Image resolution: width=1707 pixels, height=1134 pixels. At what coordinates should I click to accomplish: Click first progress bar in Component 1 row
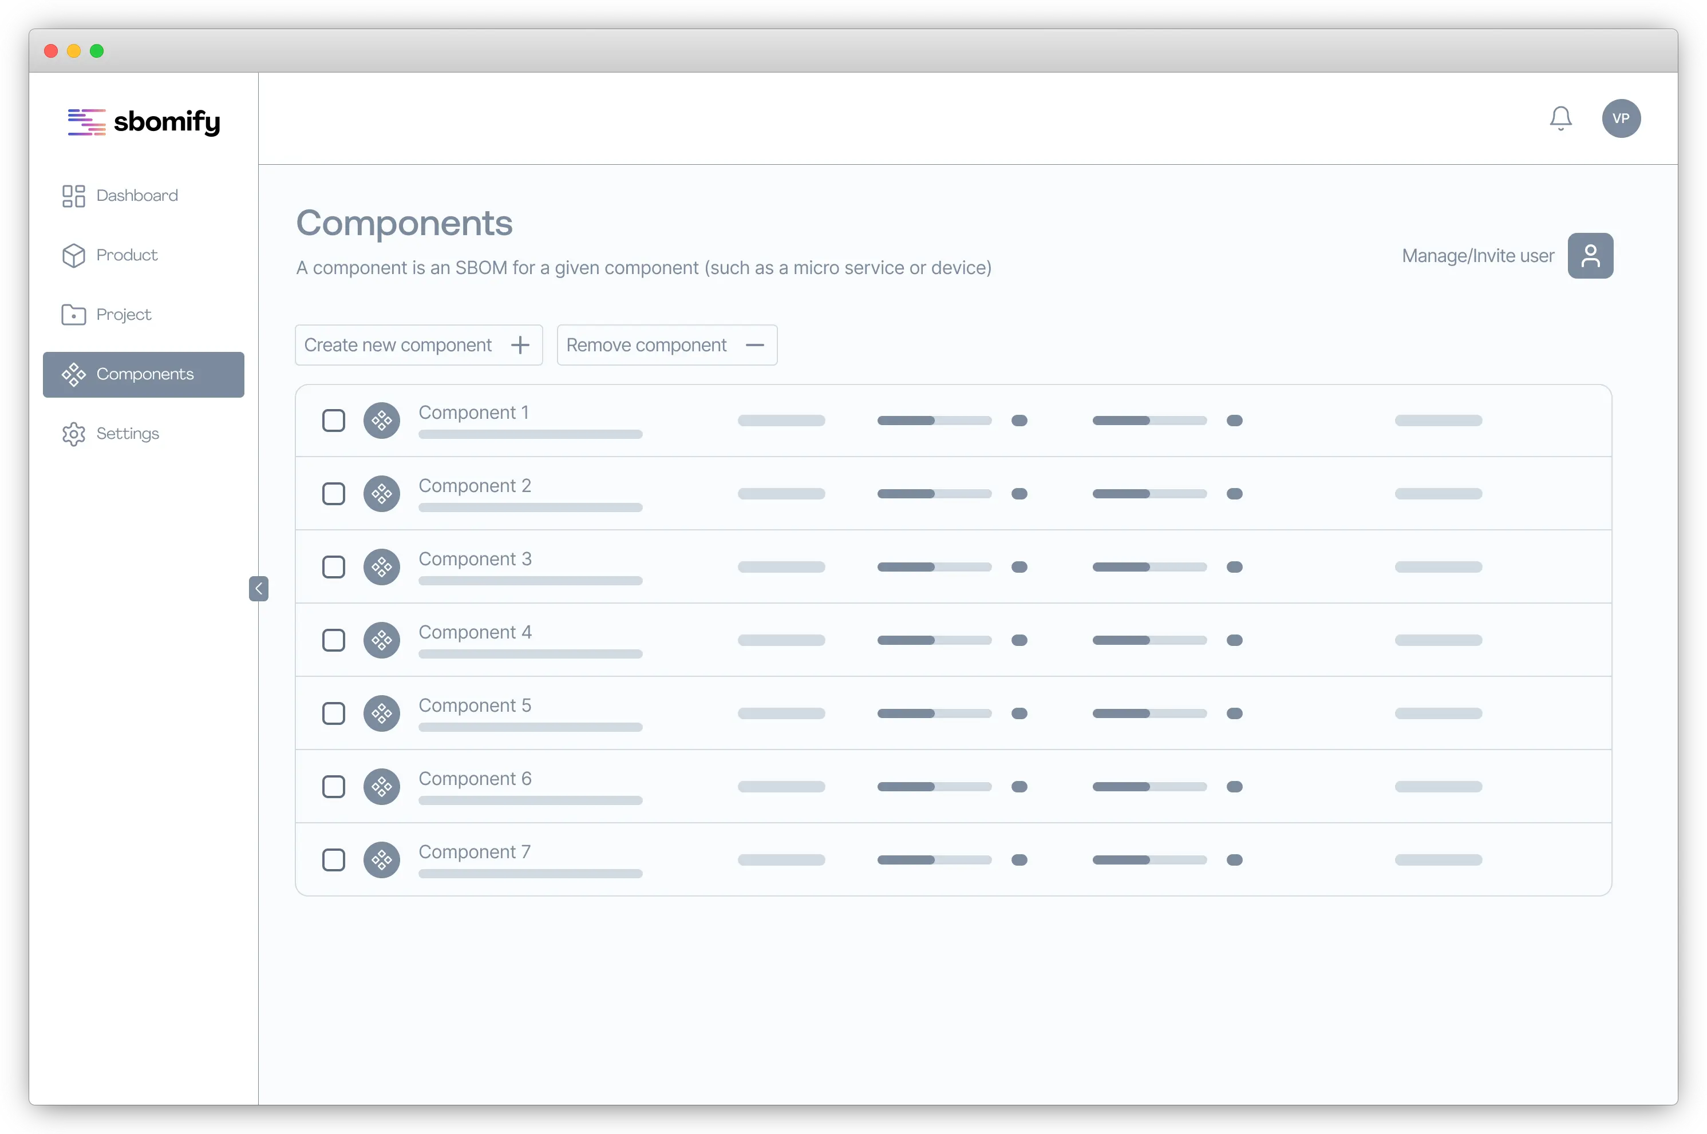pyautogui.click(x=934, y=420)
